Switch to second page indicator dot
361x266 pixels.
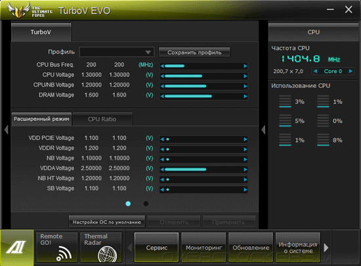coord(146,204)
